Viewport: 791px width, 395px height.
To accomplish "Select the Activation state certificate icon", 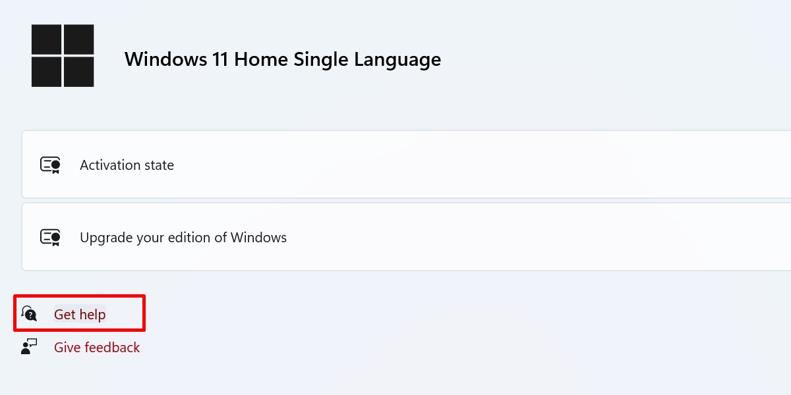I will [49, 165].
